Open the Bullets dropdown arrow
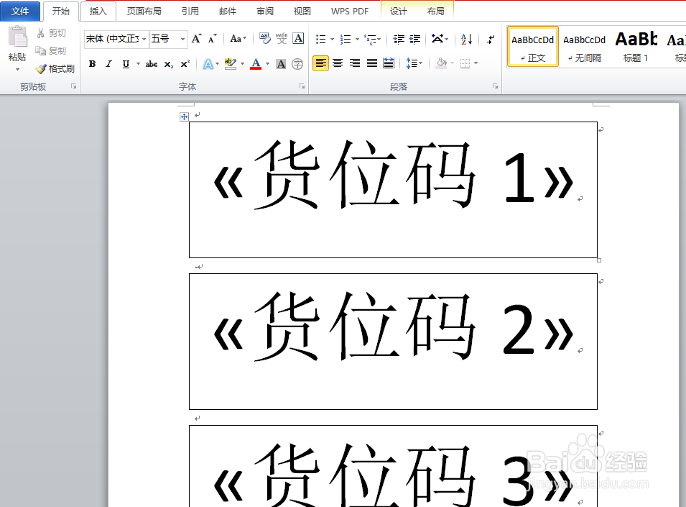686x507 pixels. (331, 37)
